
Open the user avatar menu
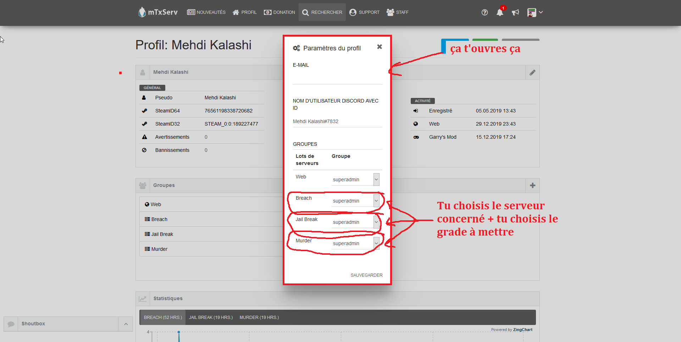[x=535, y=12]
